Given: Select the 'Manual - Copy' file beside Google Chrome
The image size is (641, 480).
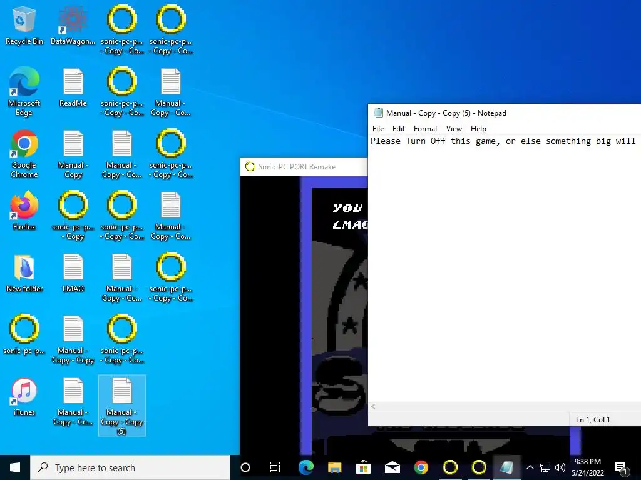Looking at the screenshot, I should pos(73,154).
